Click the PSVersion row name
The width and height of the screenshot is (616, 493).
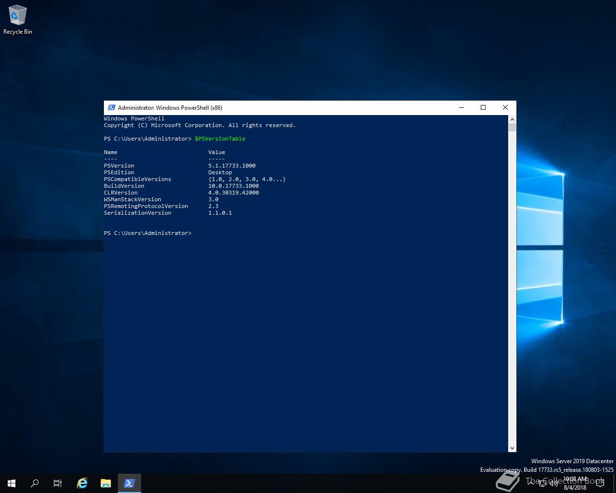[119, 166]
